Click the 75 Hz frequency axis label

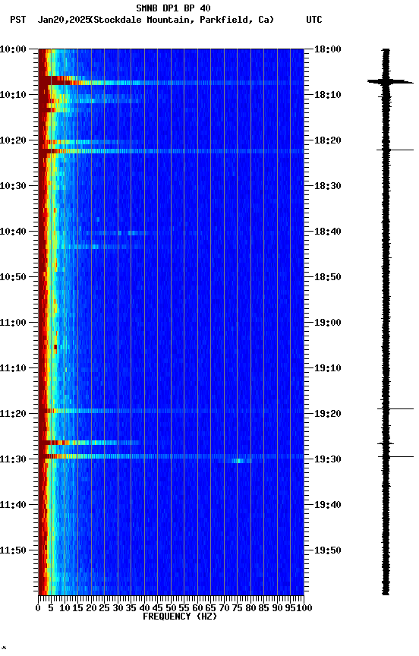(237, 608)
